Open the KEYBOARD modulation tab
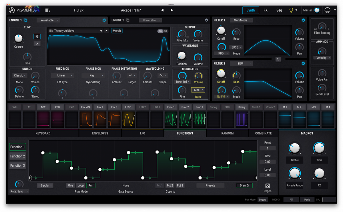The height and width of the screenshot is (212, 343). click(43, 133)
